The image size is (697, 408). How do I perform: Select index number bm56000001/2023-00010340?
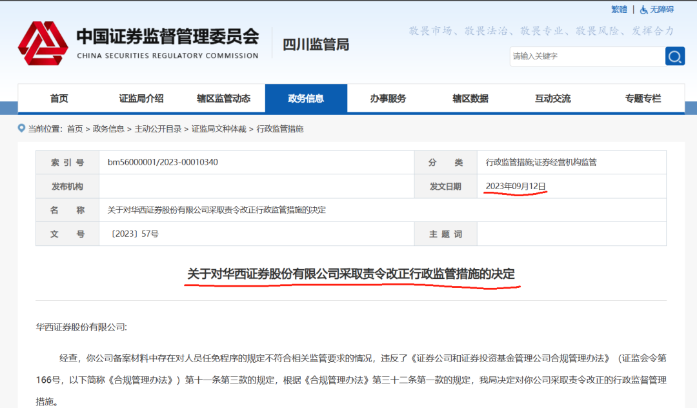(x=163, y=162)
